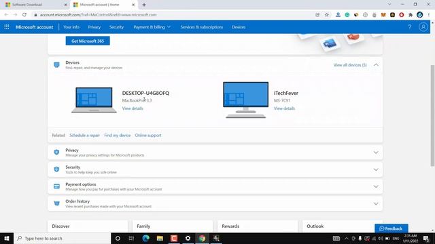
Task: Click the DESKTOP-U4G8OFQ laptop image
Action: [94, 100]
